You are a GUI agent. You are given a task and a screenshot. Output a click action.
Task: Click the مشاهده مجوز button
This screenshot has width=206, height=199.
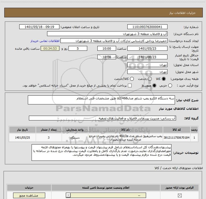[x=29, y=196]
